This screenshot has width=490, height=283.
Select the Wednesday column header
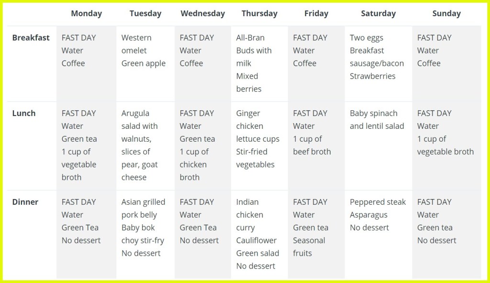tap(202, 13)
